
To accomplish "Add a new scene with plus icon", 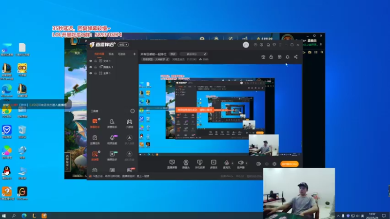I will coord(135,54).
